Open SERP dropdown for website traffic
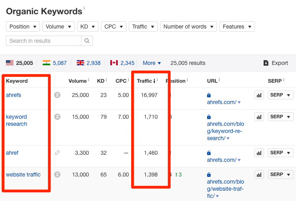The image size is (296, 201). [281, 174]
